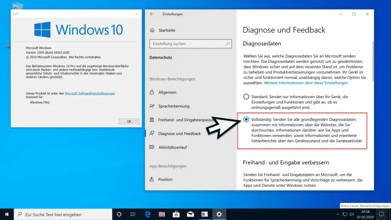The height and width of the screenshot is (220, 391).
Task: Minimize the Einstellungen window
Action: pos(341,14)
